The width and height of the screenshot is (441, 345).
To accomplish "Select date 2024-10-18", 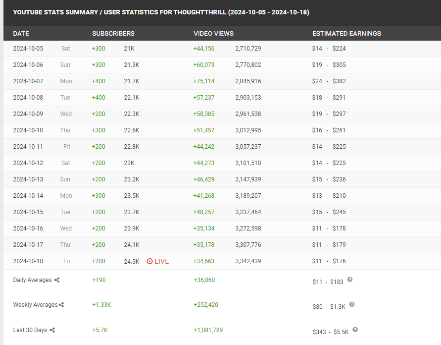I will [x=28, y=261].
